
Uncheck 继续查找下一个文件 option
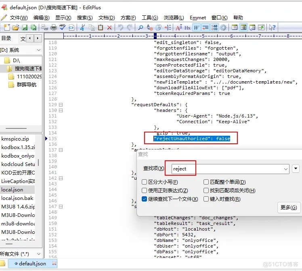(144, 199)
